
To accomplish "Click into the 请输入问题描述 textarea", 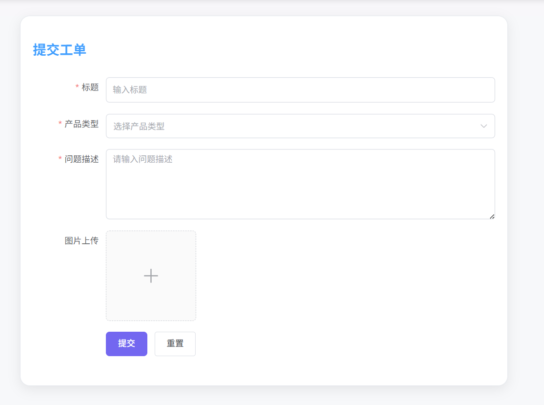I will point(300,184).
